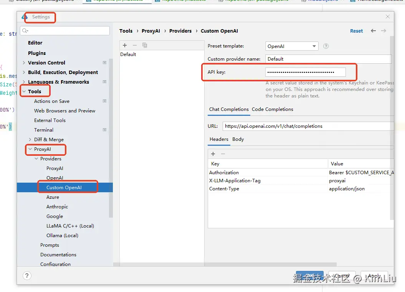Select Editor in settings tree
Image resolution: width=405 pixels, height=292 pixels.
pyautogui.click(x=35, y=43)
